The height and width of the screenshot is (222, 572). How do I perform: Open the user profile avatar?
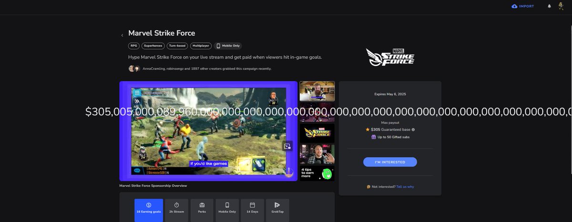pos(561,6)
